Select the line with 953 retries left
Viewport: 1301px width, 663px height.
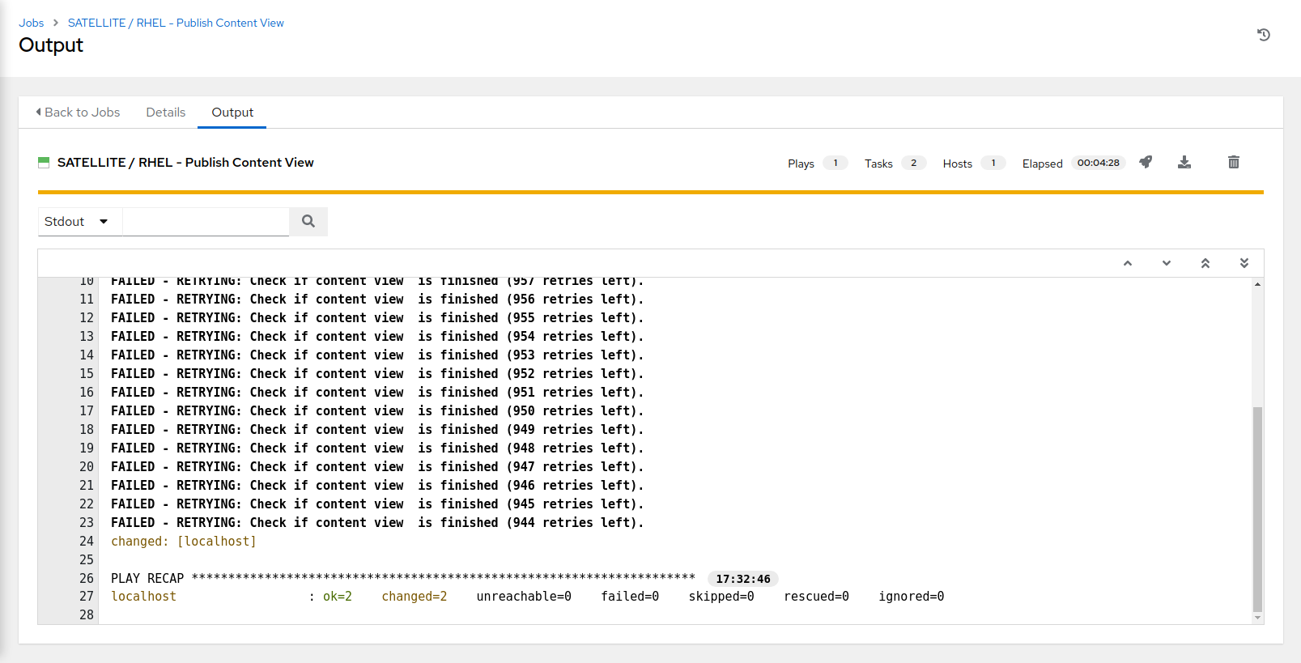(377, 355)
